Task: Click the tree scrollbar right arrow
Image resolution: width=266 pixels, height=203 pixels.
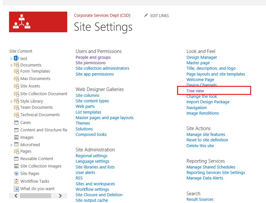Action: tap(60, 196)
